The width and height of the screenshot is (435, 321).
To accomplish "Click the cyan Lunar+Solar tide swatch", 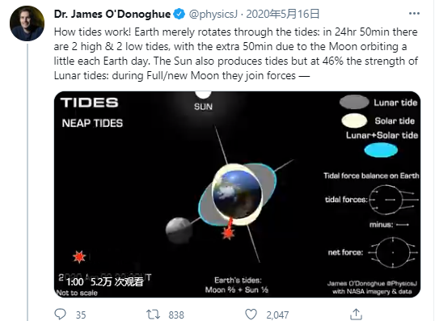I will 381,150.
